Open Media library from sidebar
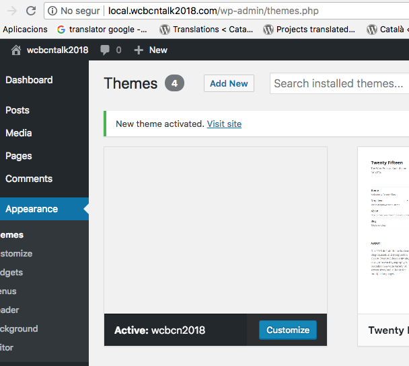 point(19,133)
